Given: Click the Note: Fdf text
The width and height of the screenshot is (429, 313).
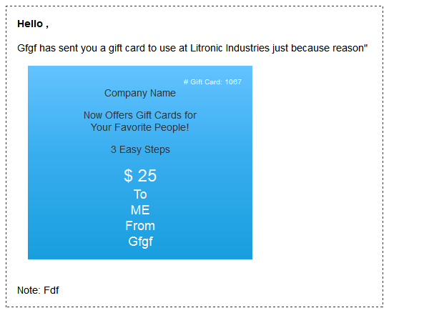Looking at the screenshot, I should coord(38,290).
